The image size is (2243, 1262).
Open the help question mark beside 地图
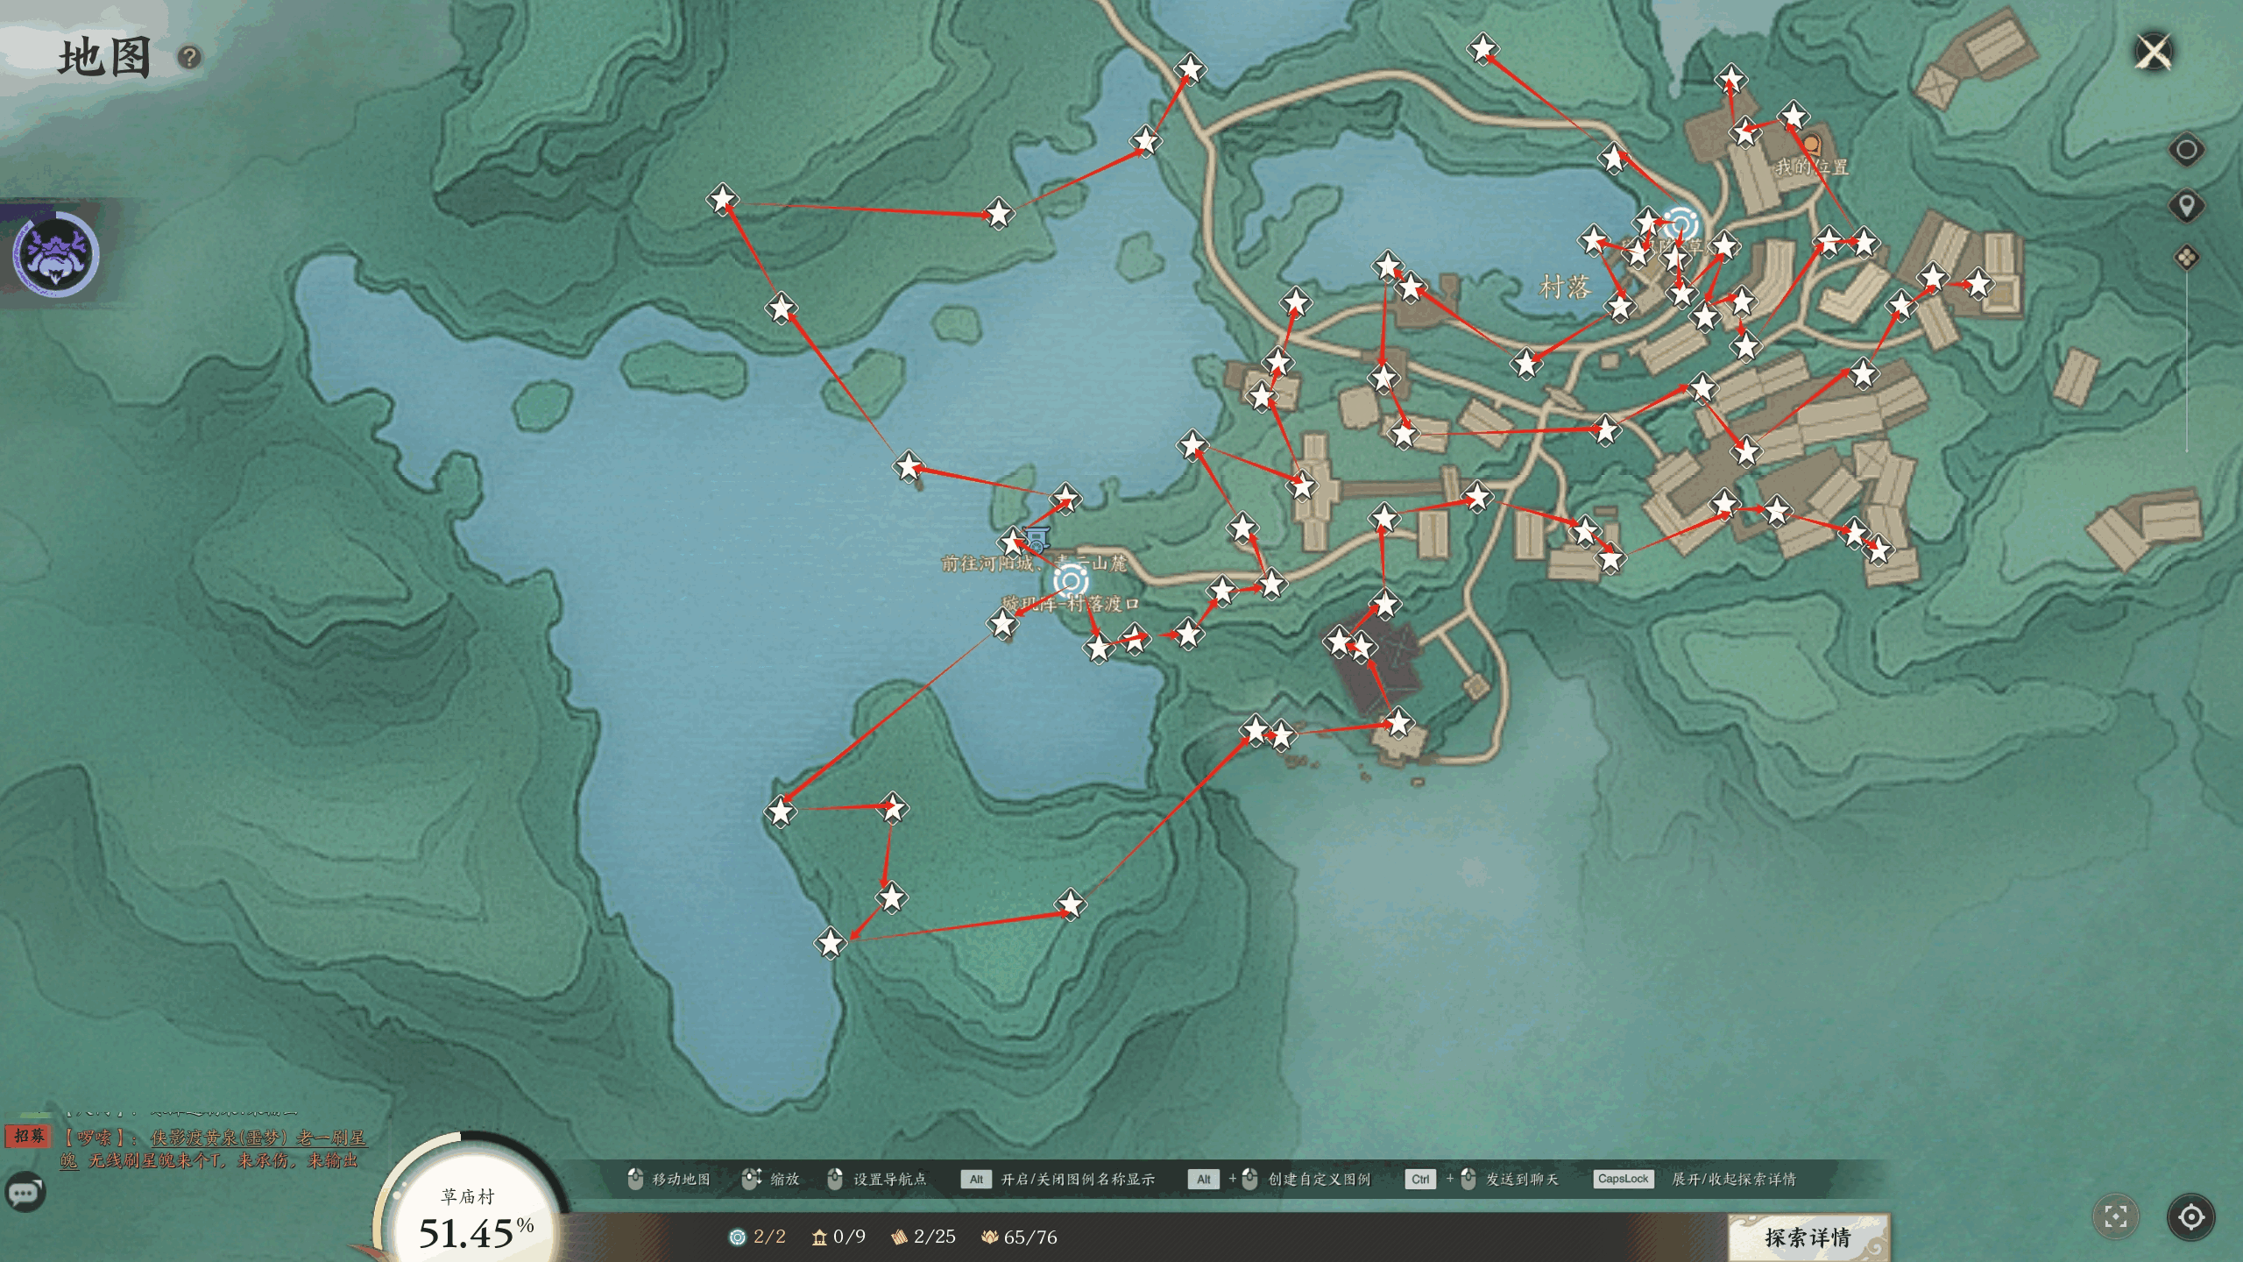point(189,58)
